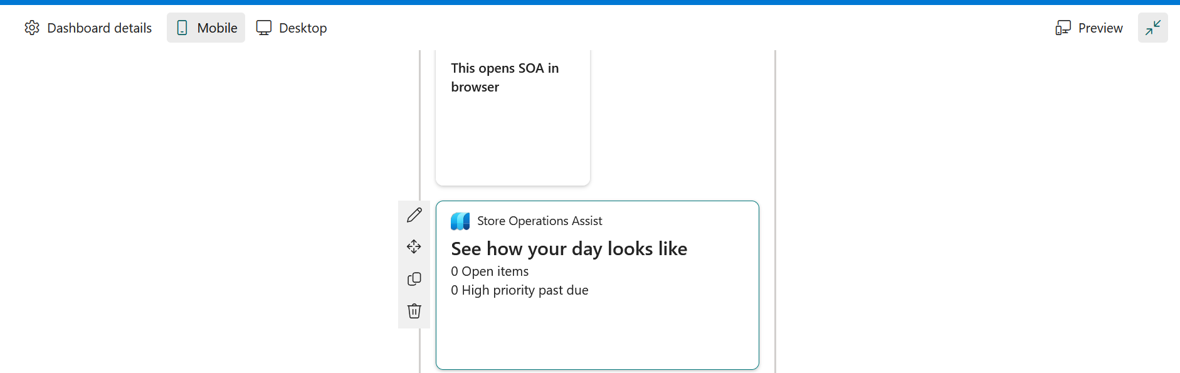The width and height of the screenshot is (1180, 373).
Task: Click the pencil edit icon beside the card
Action: coord(414,215)
